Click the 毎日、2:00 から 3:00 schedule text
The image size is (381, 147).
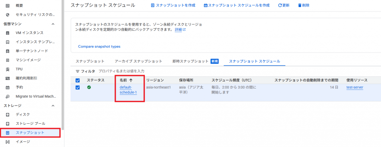coord(234,90)
